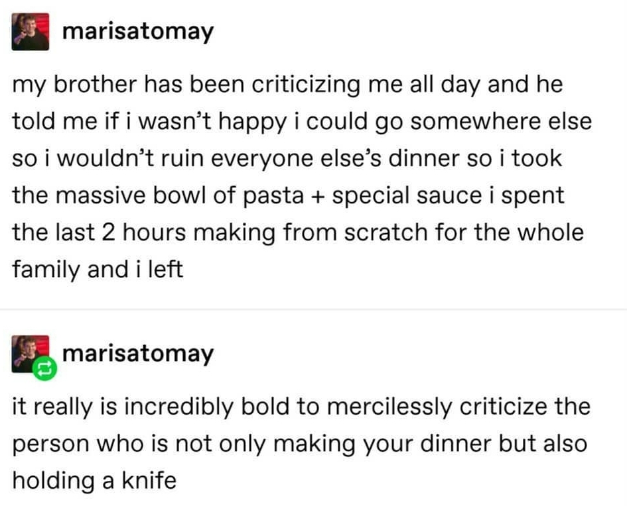Click the line starting 'the massive bowl'
This screenshot has width=627, height=506.
click(x=288, y=195)
